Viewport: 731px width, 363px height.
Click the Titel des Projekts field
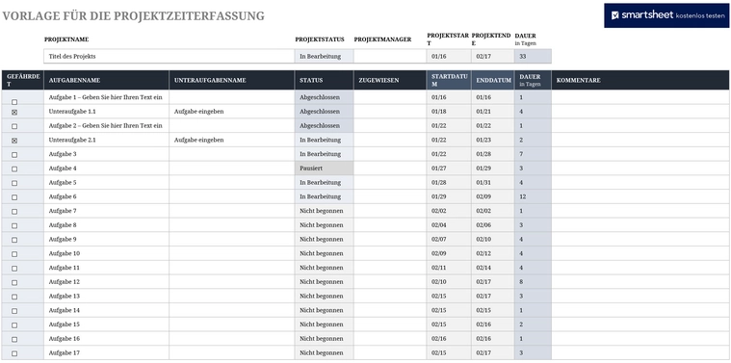[170, 57]
